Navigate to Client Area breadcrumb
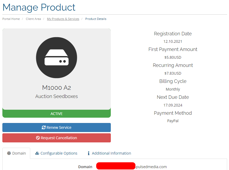Screen dimensions: 229x170 point(33,19)
